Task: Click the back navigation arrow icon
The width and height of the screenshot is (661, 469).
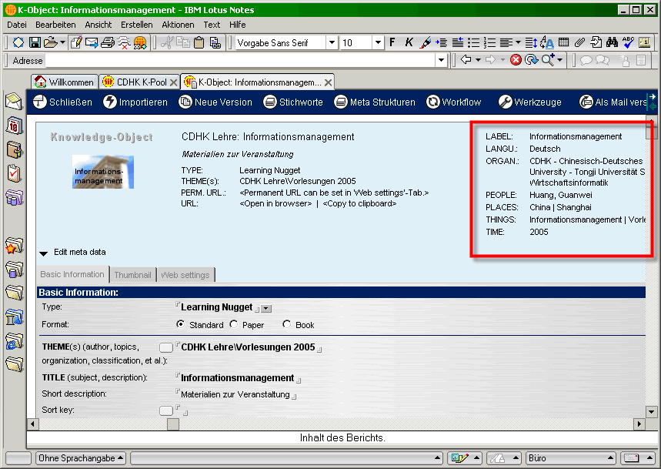Action: point(466,59)
